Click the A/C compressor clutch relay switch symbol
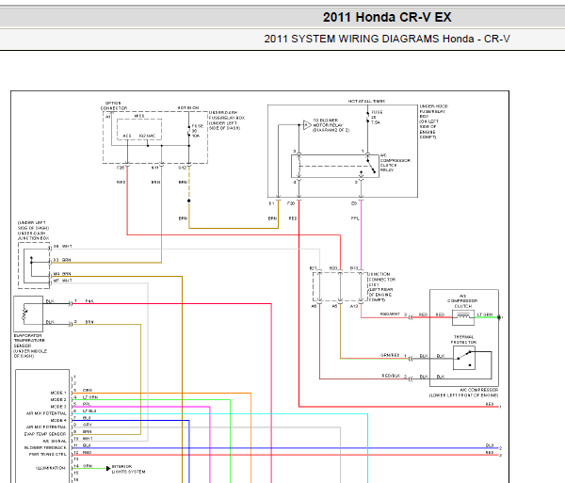Screen dimensions: 565x483 tap(371, 166)
